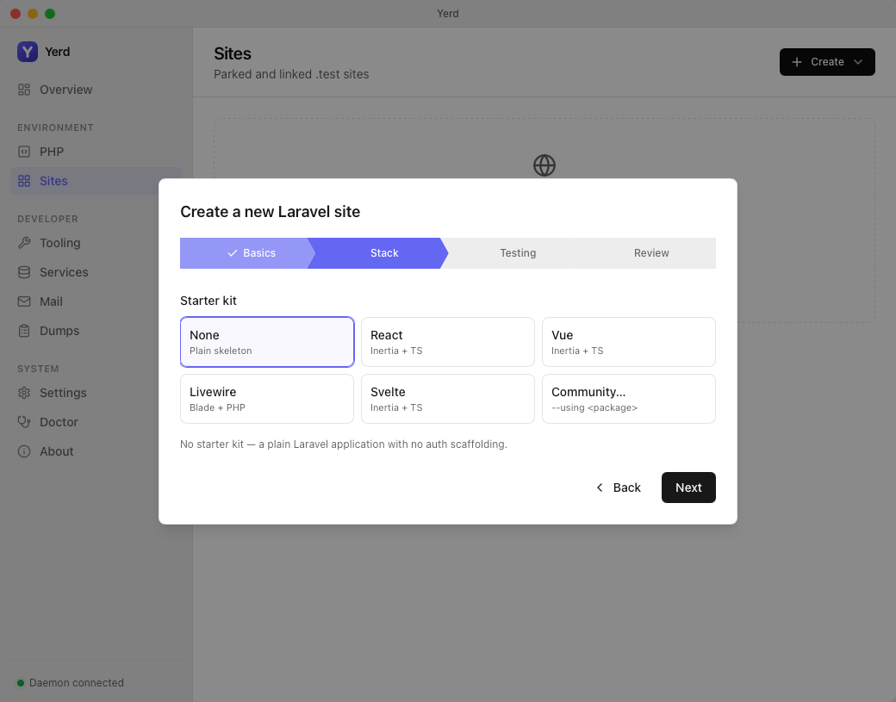Click the Back button
896x702 pixels.
click(619, 488)
